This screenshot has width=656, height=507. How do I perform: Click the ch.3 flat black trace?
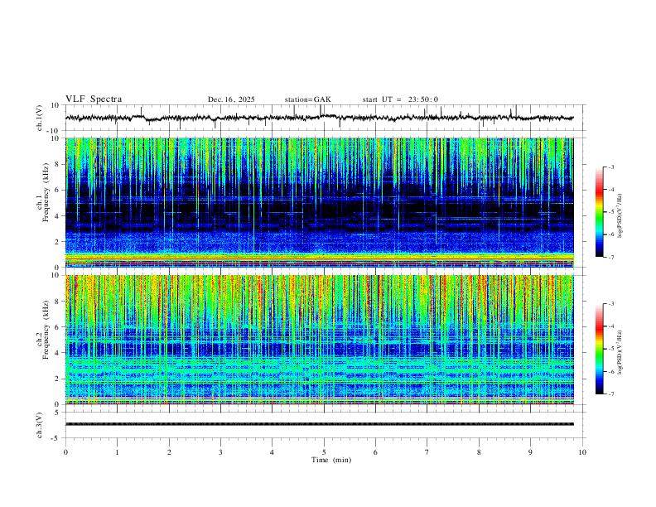(320, 424)
